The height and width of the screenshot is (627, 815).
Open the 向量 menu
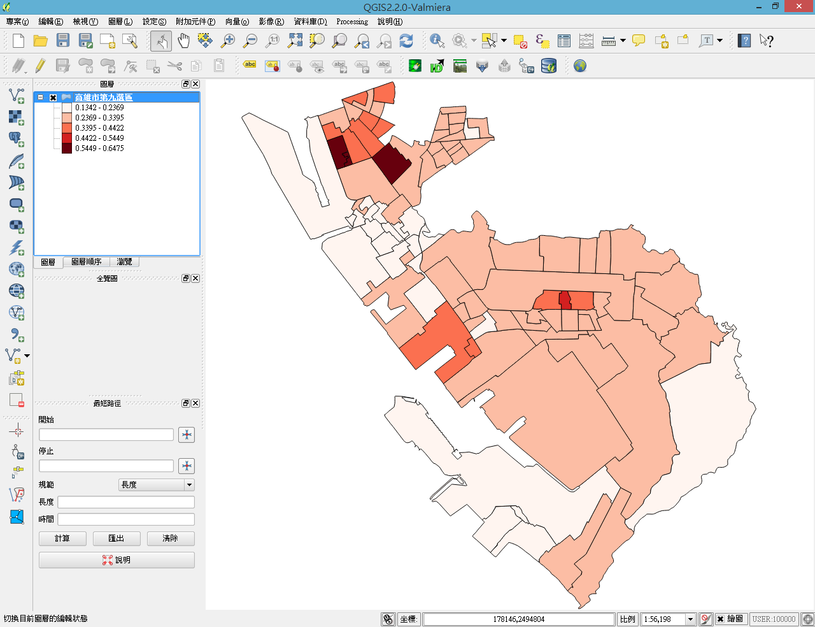237,22
